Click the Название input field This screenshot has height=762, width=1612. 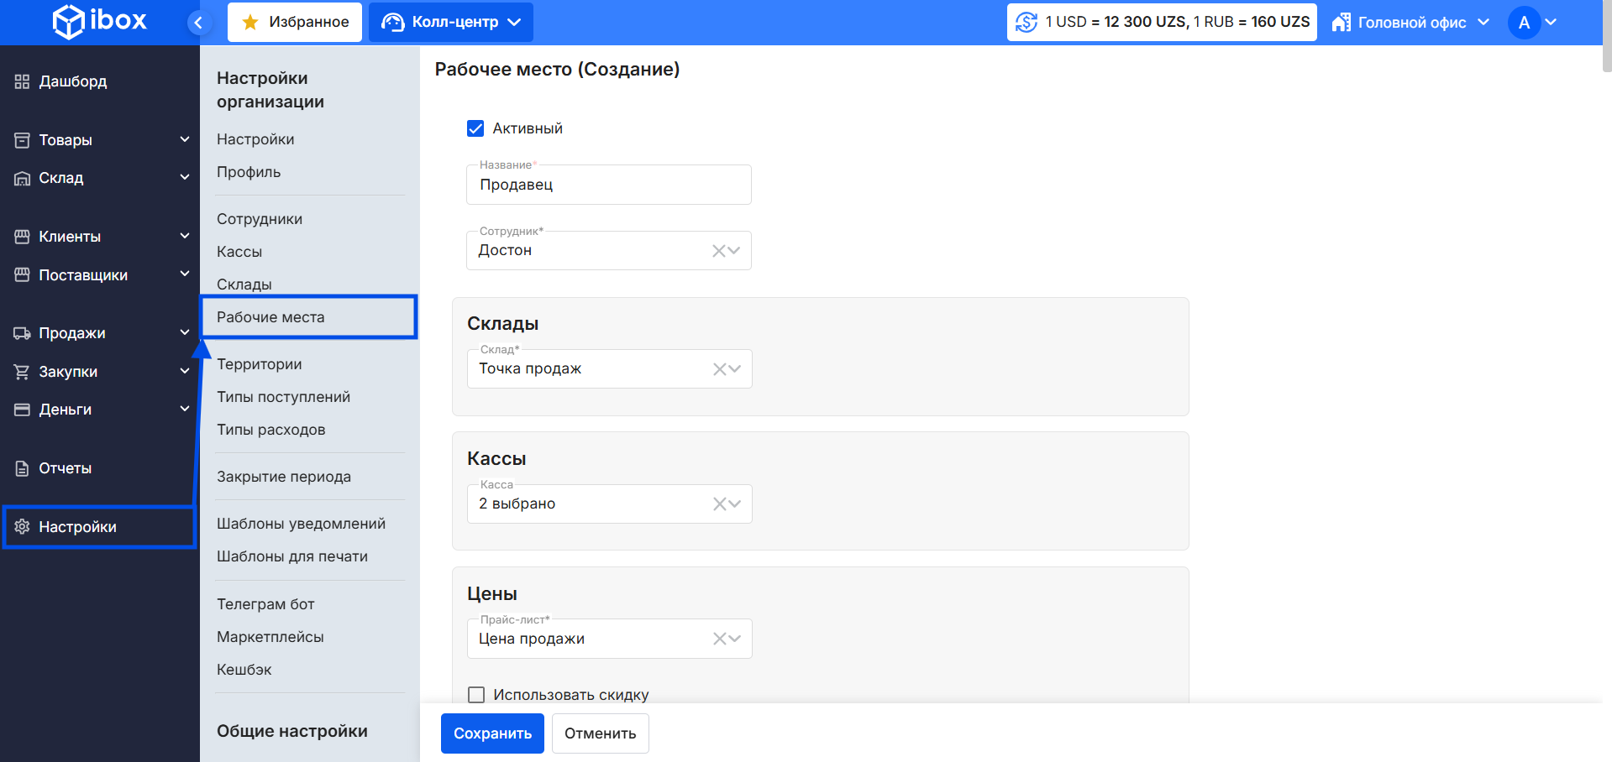coord(608,185)
